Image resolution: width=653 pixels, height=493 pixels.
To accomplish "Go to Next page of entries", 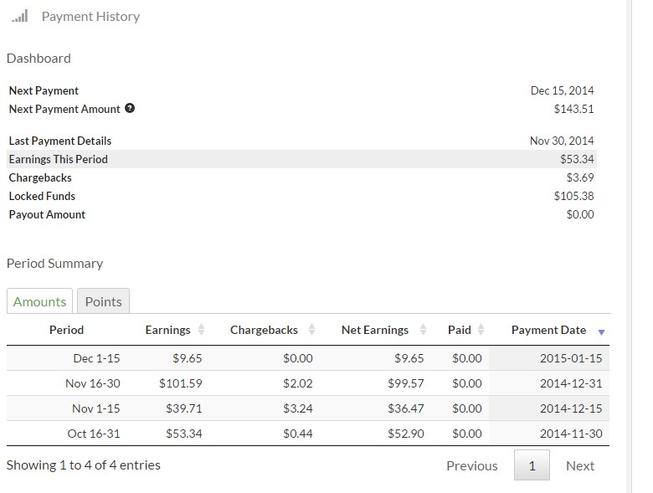I will (579, 466).
